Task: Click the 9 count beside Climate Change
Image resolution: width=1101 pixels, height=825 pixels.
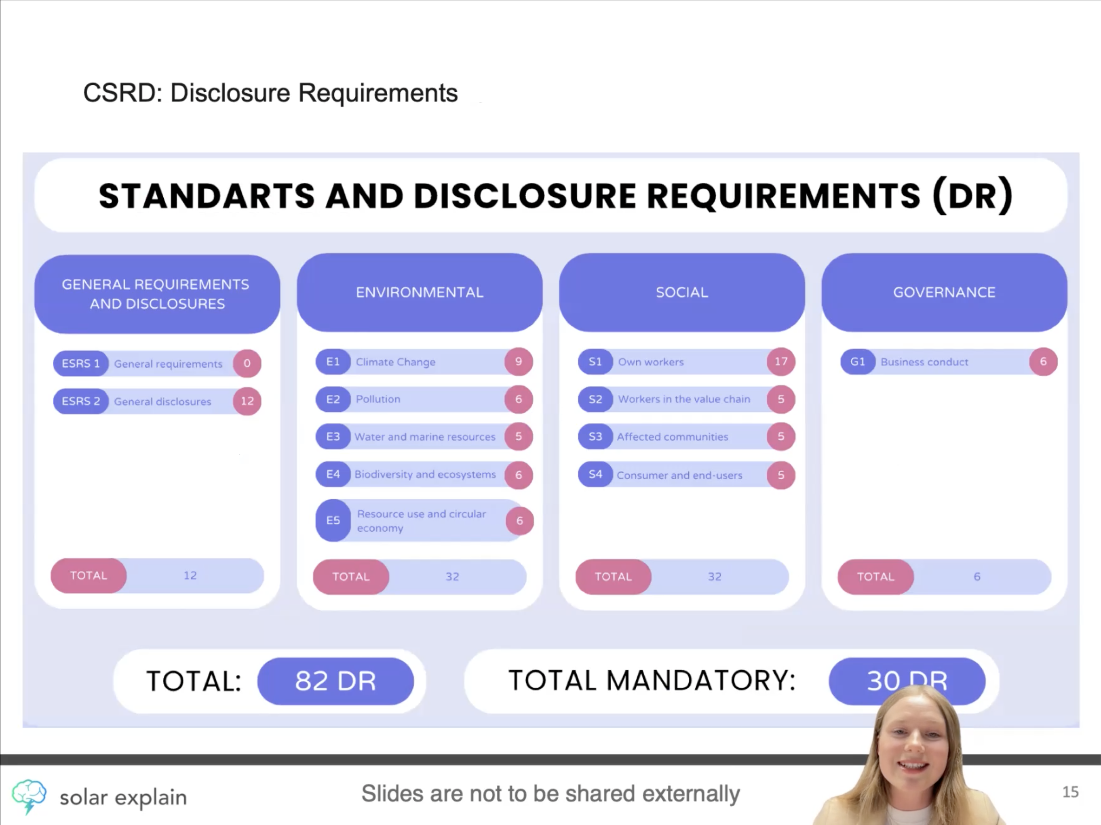Action: (x=519, y=361)
